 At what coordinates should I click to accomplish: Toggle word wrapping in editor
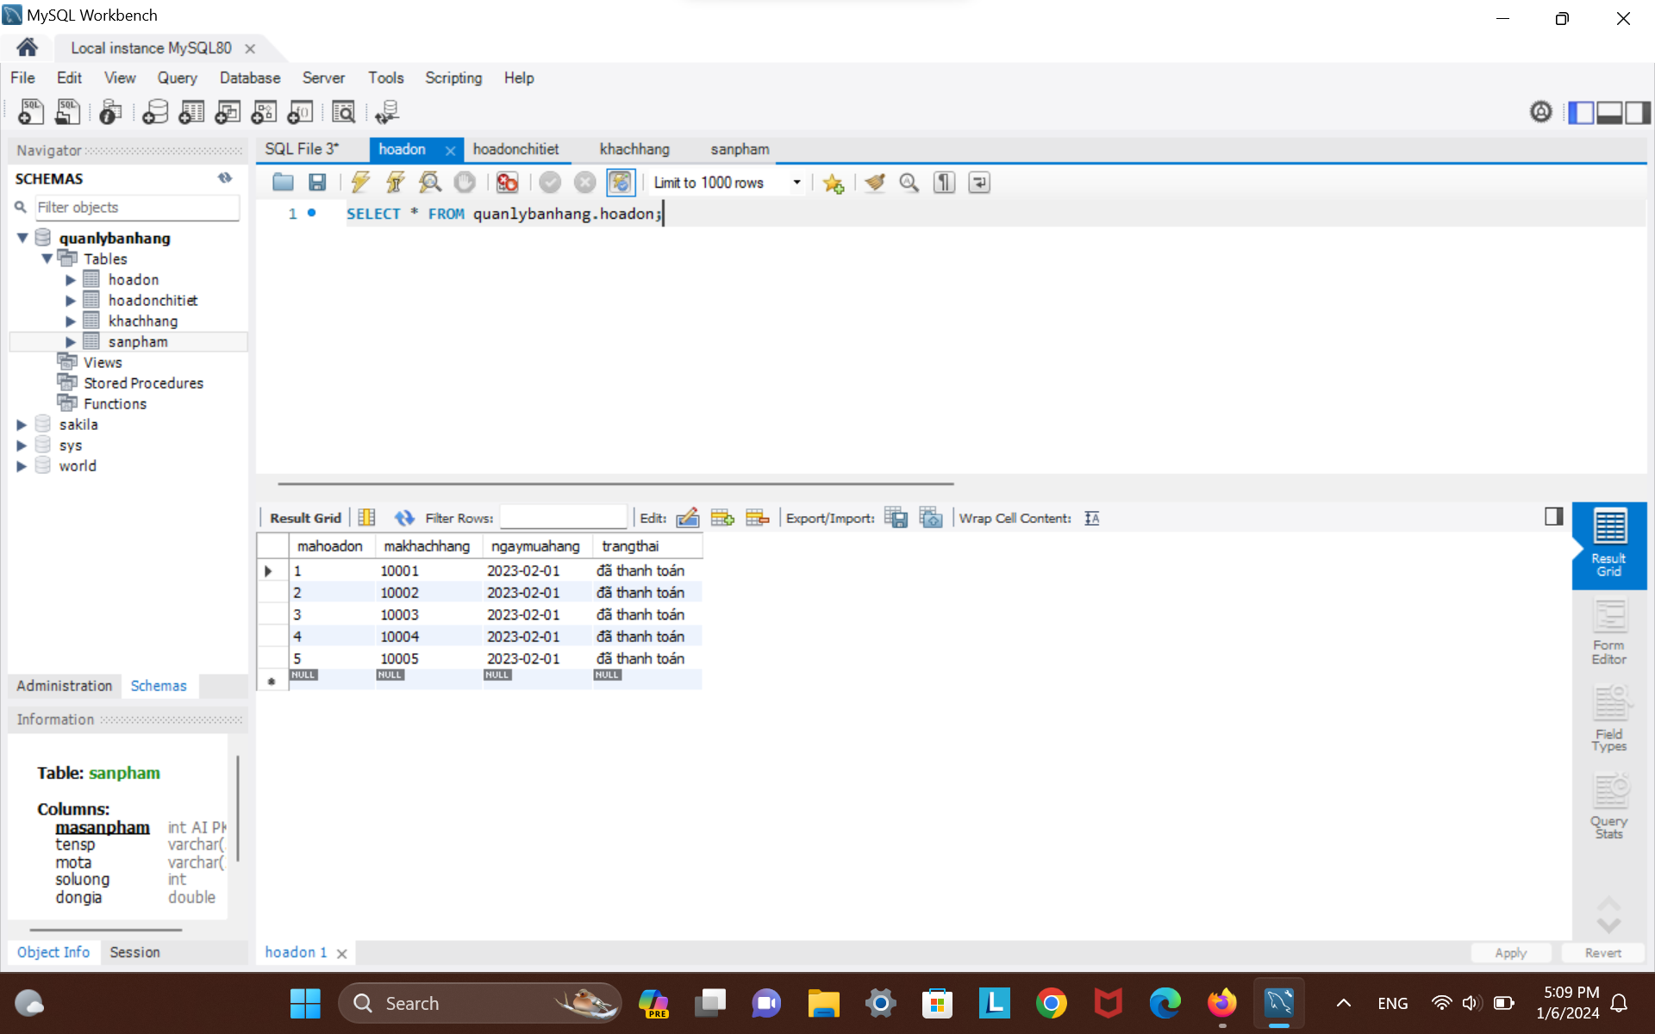coord(979,183)
